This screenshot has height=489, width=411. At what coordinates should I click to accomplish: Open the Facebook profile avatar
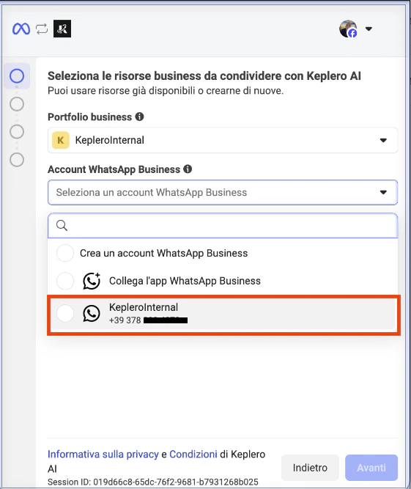coord(348,29)
